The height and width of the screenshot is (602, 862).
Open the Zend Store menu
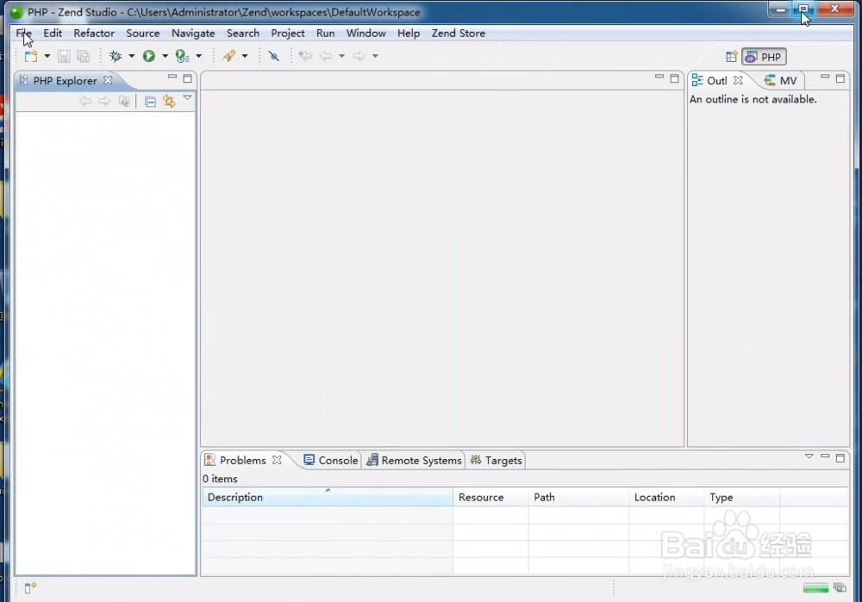[x=459, y=33]
